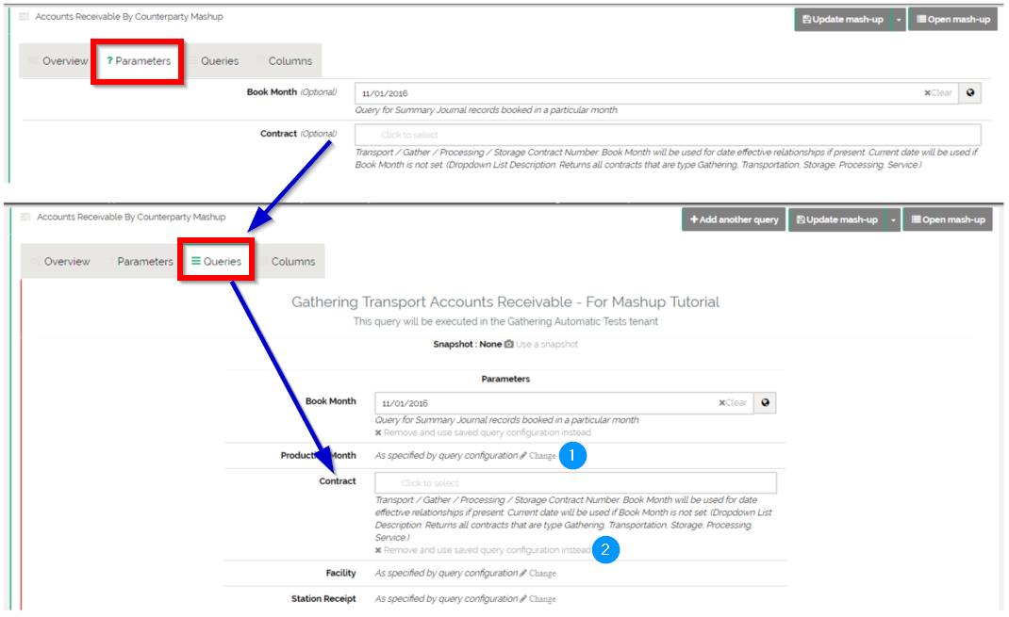The image size is (1009, 617).
Task: Click Open mash-up in the upper panel
Action: pyautogui.click(x=951, y=19)
